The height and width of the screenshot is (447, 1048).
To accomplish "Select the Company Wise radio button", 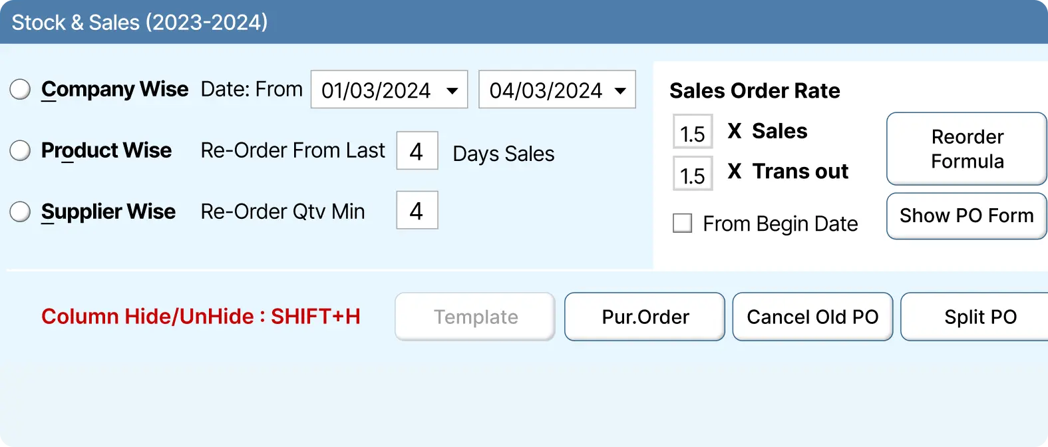I will pyautogui.click(x=20, y=88).
